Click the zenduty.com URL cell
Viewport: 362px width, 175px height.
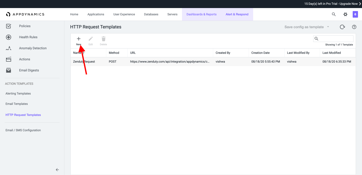[170, 62]
